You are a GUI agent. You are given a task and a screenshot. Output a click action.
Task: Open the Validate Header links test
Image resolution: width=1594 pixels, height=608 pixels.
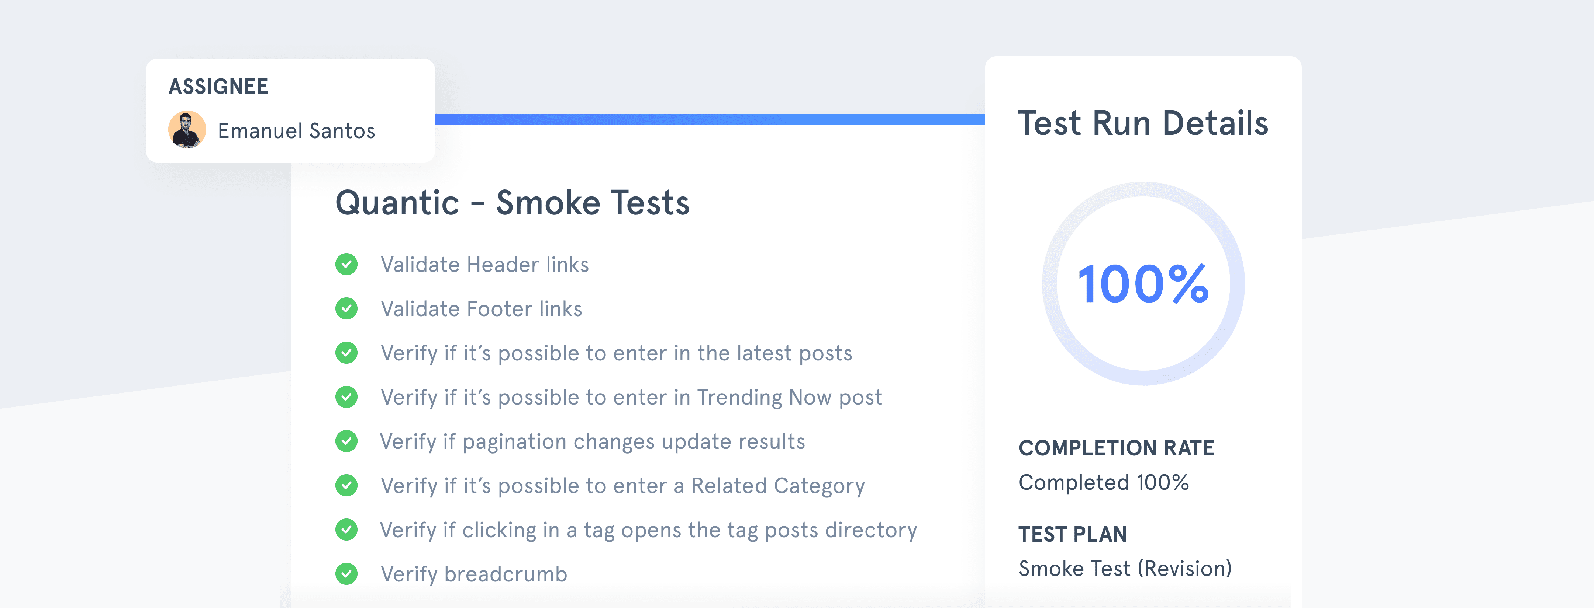pos(484,265)
